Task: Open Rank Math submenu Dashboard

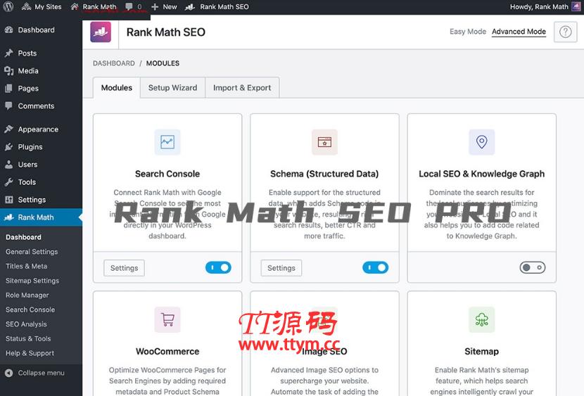Action: coord(23,237)
